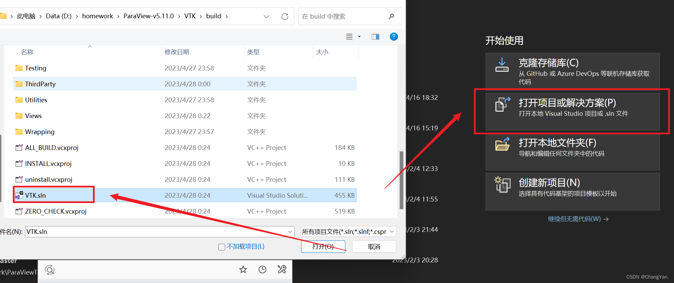Select the Wrapping folder name
674x283 pixels.
click(40, 132)
